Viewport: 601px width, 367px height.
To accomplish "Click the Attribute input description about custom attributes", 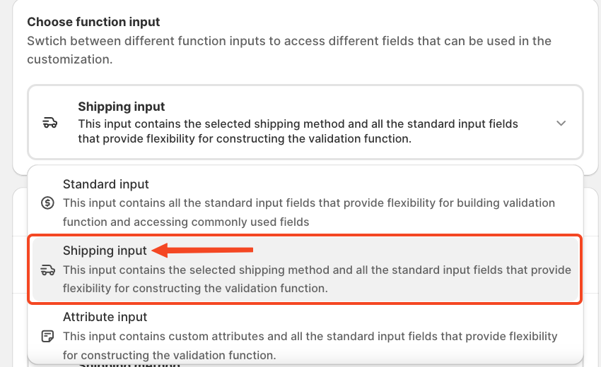I will [310, 345].
